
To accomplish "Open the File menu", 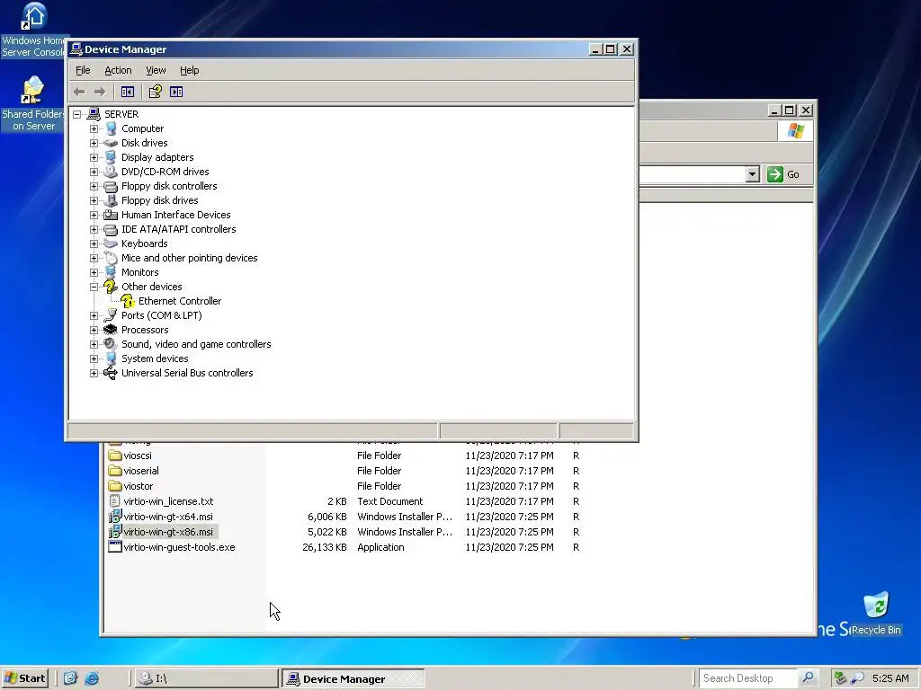I will 83,70.
